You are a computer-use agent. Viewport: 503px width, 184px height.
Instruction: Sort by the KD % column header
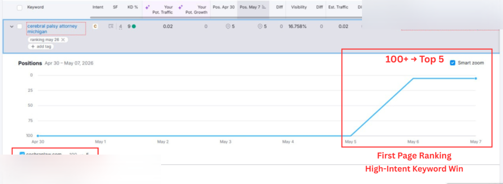[132, 7]
